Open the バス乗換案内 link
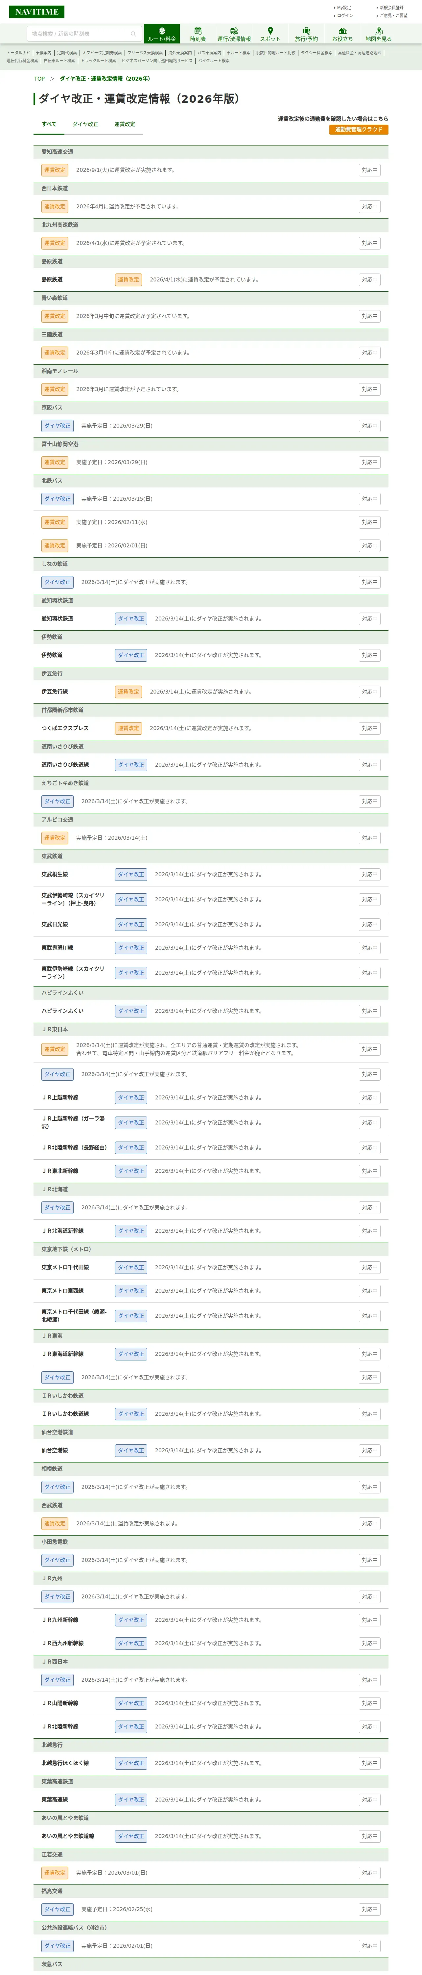The height and width of the screenshot is (1975, 422). point(209,53)
